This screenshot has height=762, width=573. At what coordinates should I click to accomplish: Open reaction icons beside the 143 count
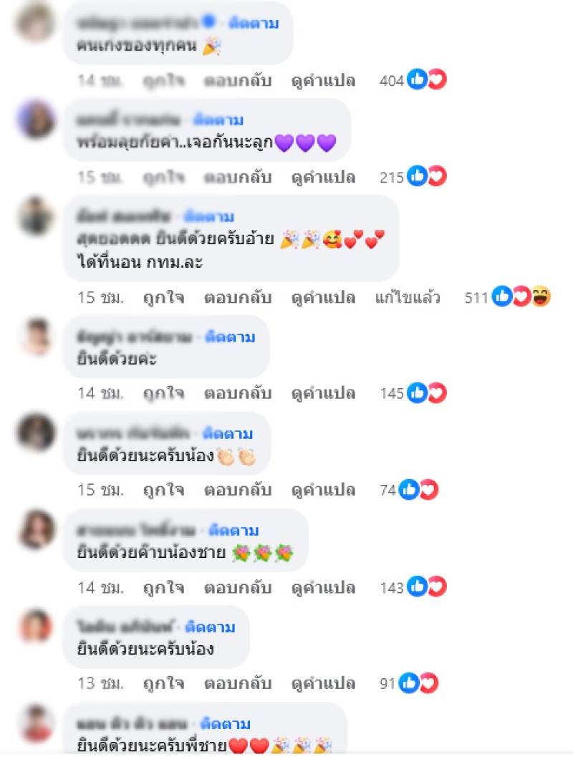427,587
